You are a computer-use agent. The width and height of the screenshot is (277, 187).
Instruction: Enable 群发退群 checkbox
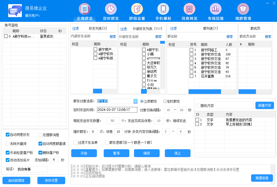(x=107, y=143)
